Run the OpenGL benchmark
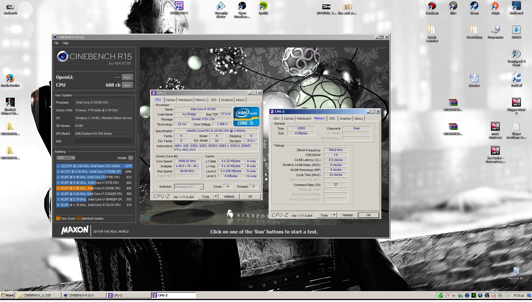This screenshot has width=532, height=302. click(127, 77)
